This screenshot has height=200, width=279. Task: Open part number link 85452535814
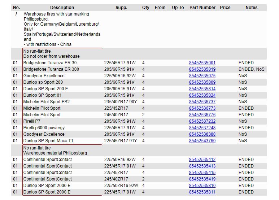(202, 89)
